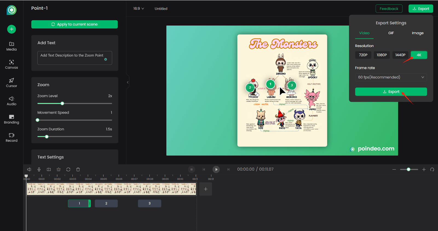Select 1080P resolution
This screenshot has width=438, height=231.
pyautogui.click(x=382, y=55)
